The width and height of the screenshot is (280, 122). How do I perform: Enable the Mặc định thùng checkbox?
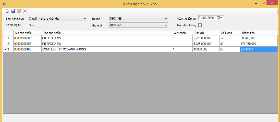(x=200, y=25)
